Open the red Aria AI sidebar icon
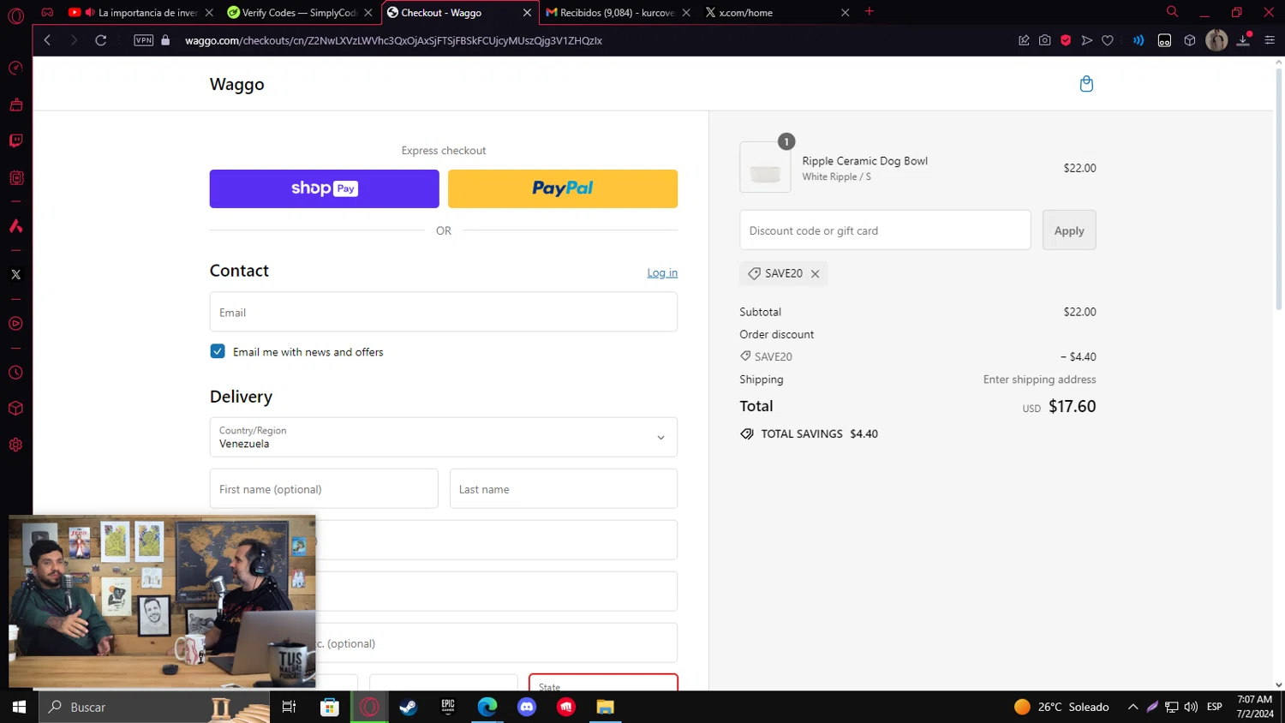1285x723 pixels. [x=15, y=226]
